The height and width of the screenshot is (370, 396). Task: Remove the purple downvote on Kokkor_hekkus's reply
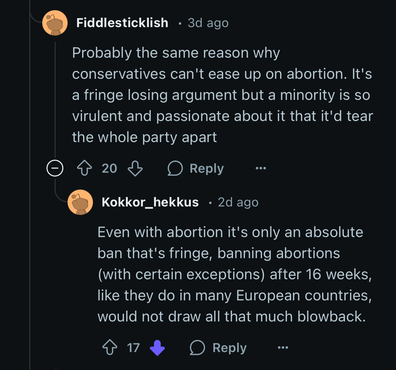click(157, 348)
